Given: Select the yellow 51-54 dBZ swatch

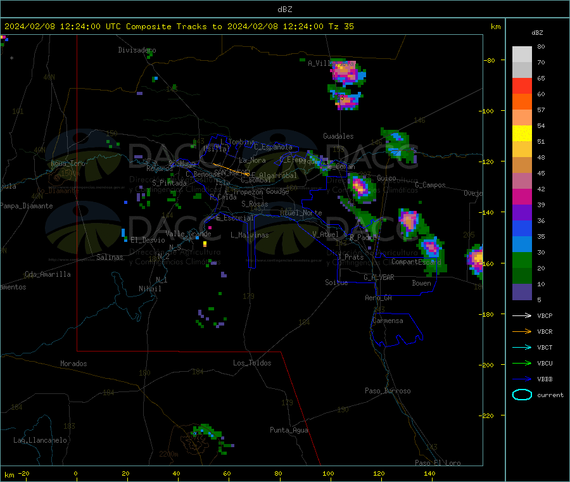Looking at the screenshot, I should [522, 134].
